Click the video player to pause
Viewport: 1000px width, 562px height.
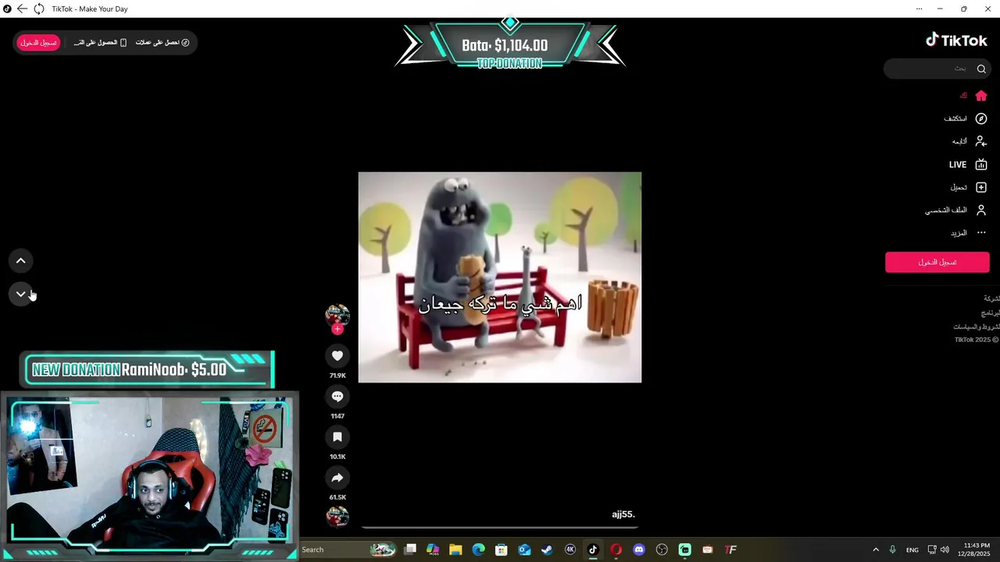coord(500,277)
